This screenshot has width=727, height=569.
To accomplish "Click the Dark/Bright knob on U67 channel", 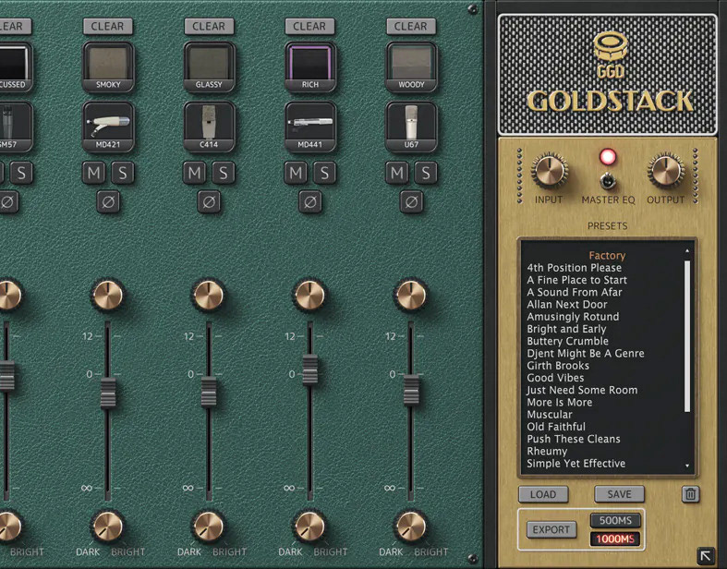I will [x=411, y=527].
